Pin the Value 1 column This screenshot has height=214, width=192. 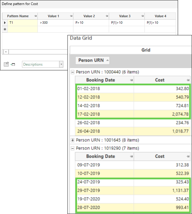[x=71, y=16]
